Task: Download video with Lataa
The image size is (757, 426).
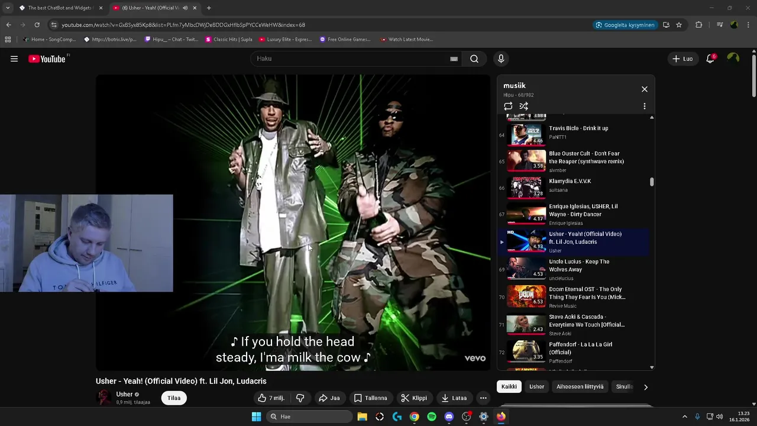Action: coord(454,398)
